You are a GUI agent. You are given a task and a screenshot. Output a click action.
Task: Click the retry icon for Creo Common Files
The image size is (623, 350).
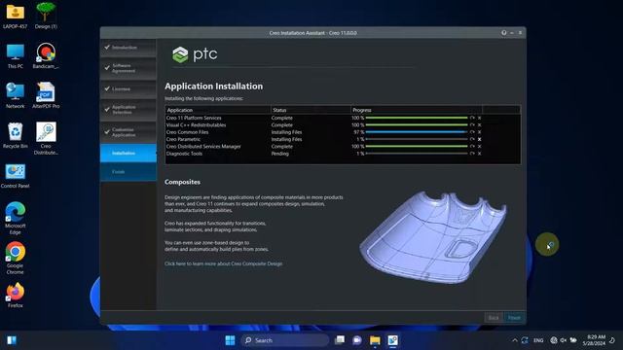(472, 132)
